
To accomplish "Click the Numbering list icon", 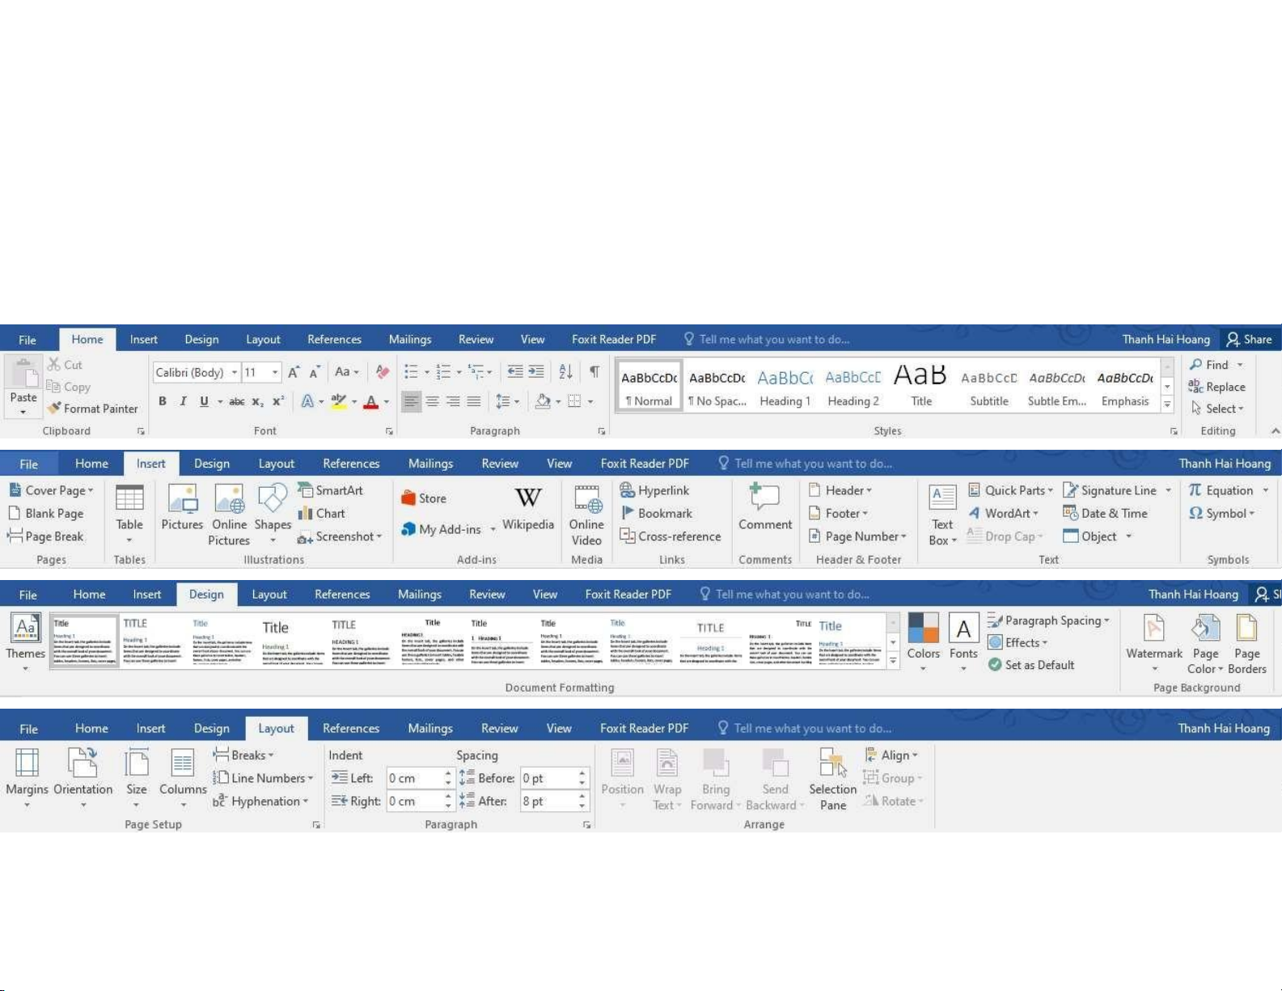I will click(x=443, y=372).
